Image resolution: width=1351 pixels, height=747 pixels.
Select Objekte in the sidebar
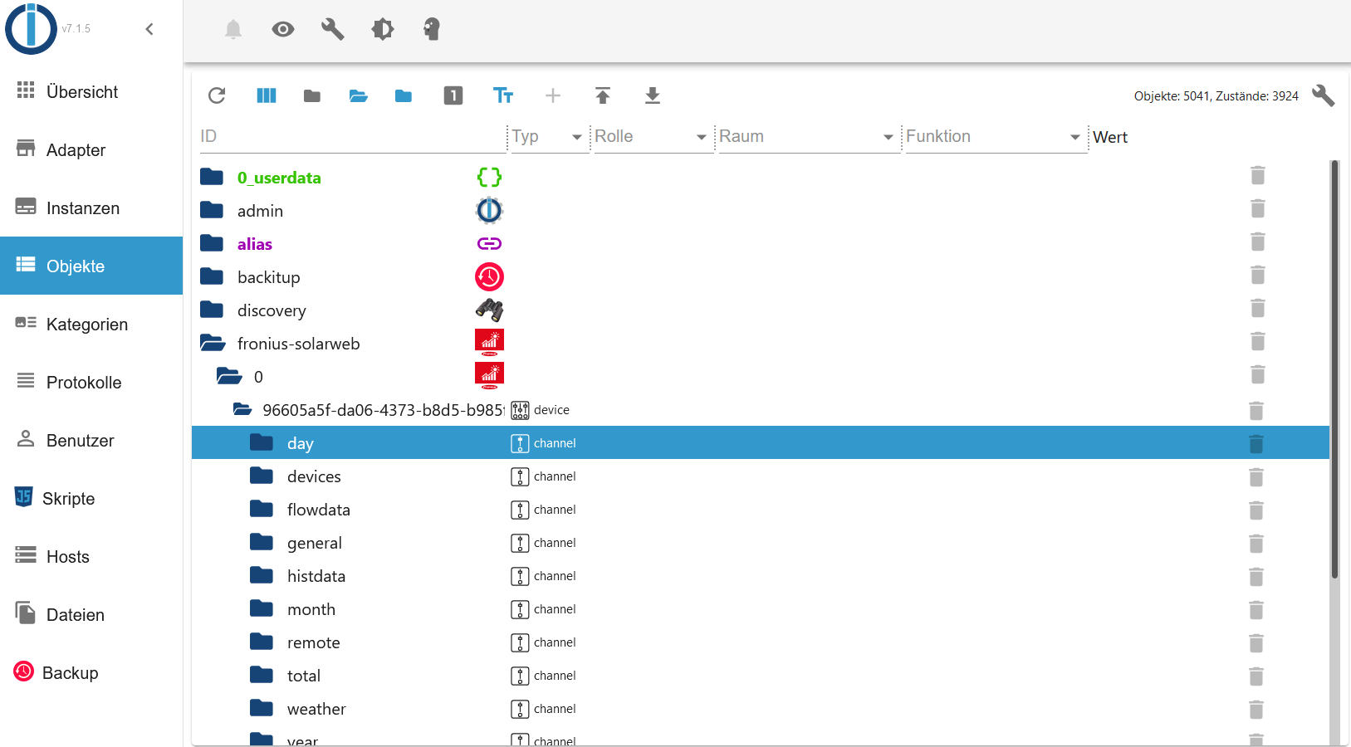point(91,266)
